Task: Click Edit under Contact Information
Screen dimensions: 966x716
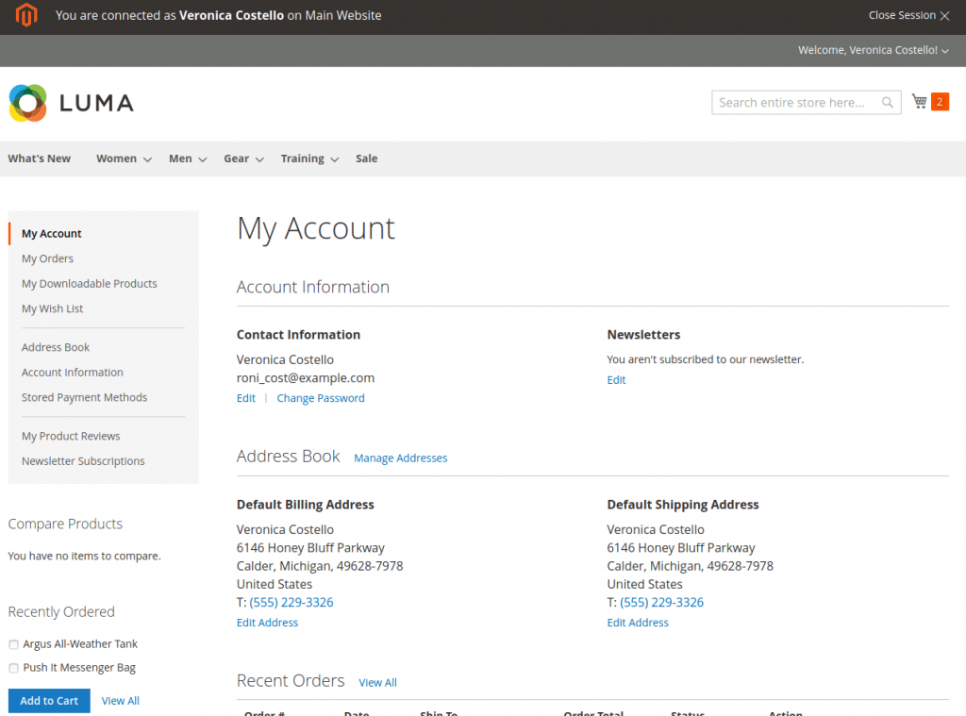Action: coord(246,398)
